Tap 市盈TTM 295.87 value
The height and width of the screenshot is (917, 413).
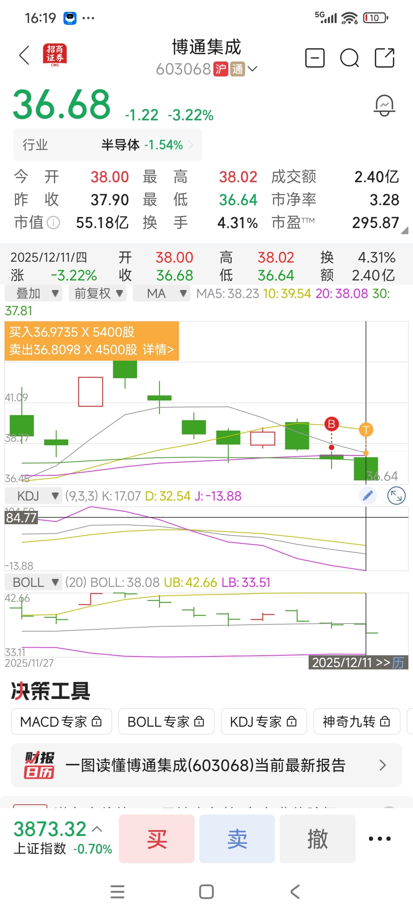pyautogui.click(x=376, y=223)
